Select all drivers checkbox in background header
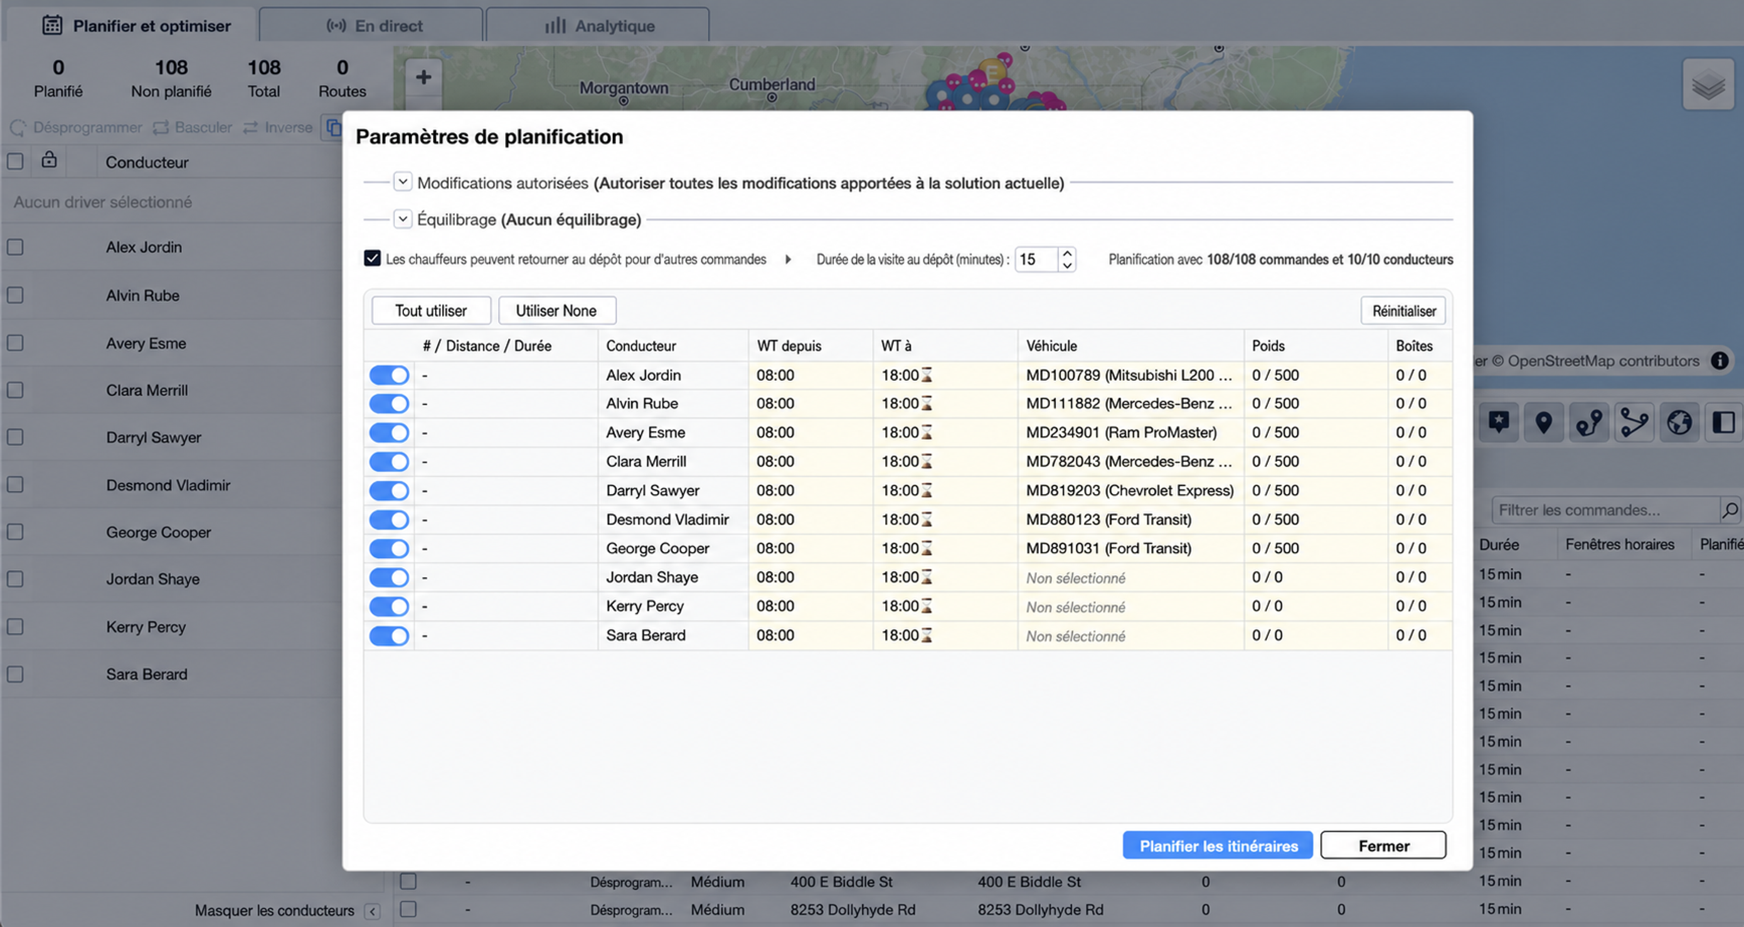The image size is (1744, 927). [x=15, y=162]
